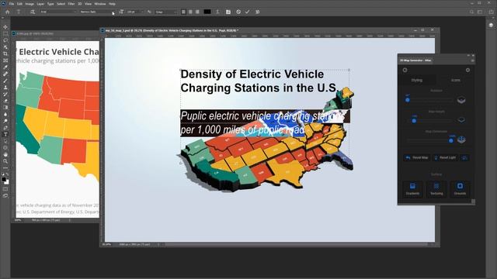Open the File menu
This screenshot has height=279, width=497.
pos(12,4)
